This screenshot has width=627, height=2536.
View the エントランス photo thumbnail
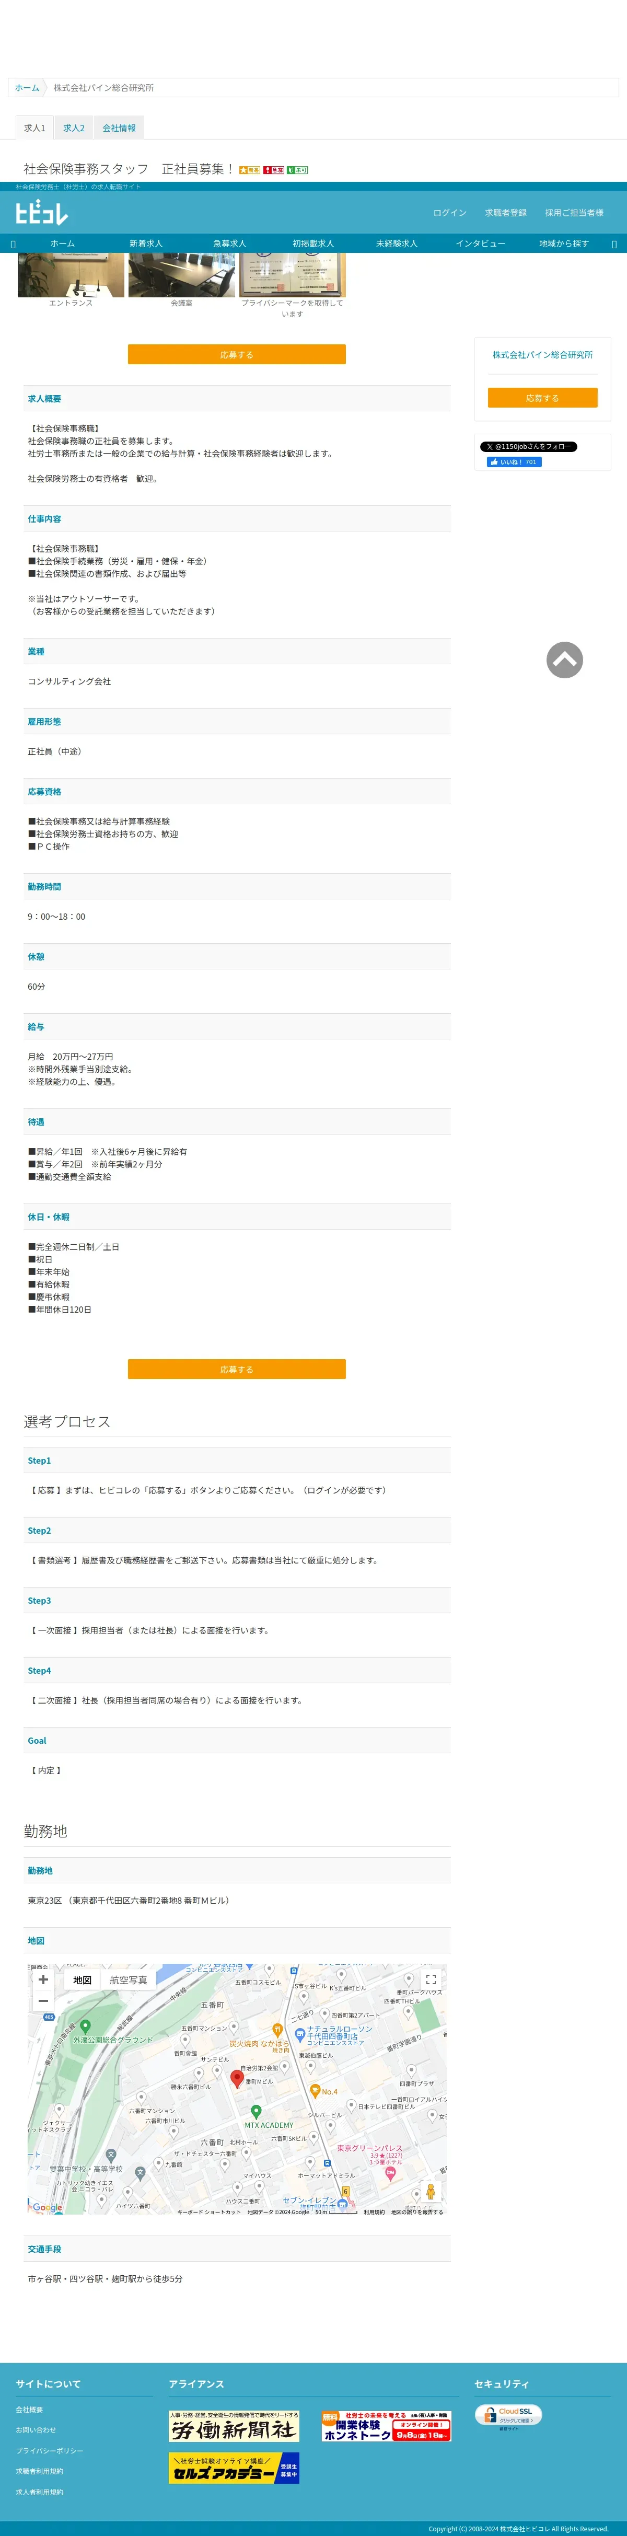71,276
